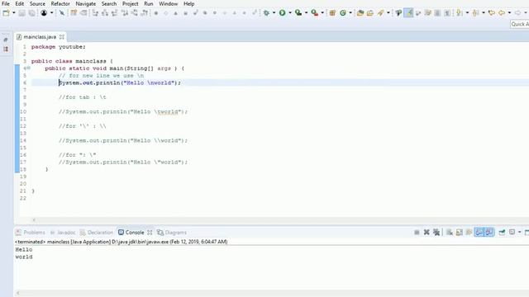Toggle Mark Occurrences highlighted toolbar button

point(408,13)
